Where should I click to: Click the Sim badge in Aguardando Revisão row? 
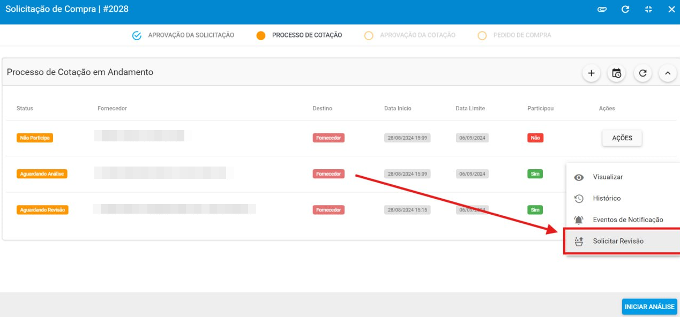535,210
